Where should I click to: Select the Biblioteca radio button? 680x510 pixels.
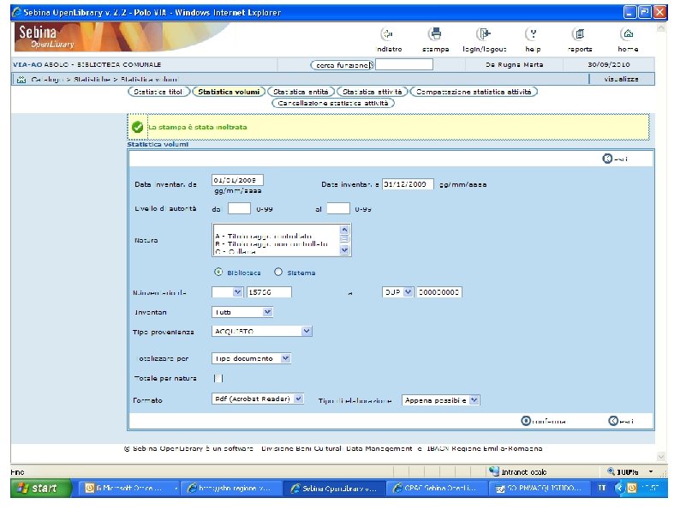click(218, 273)
